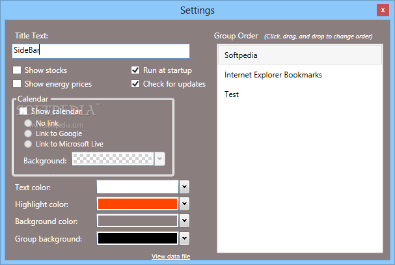Uncheck Run at startup
395x265 pixels.
click(135, 70)
